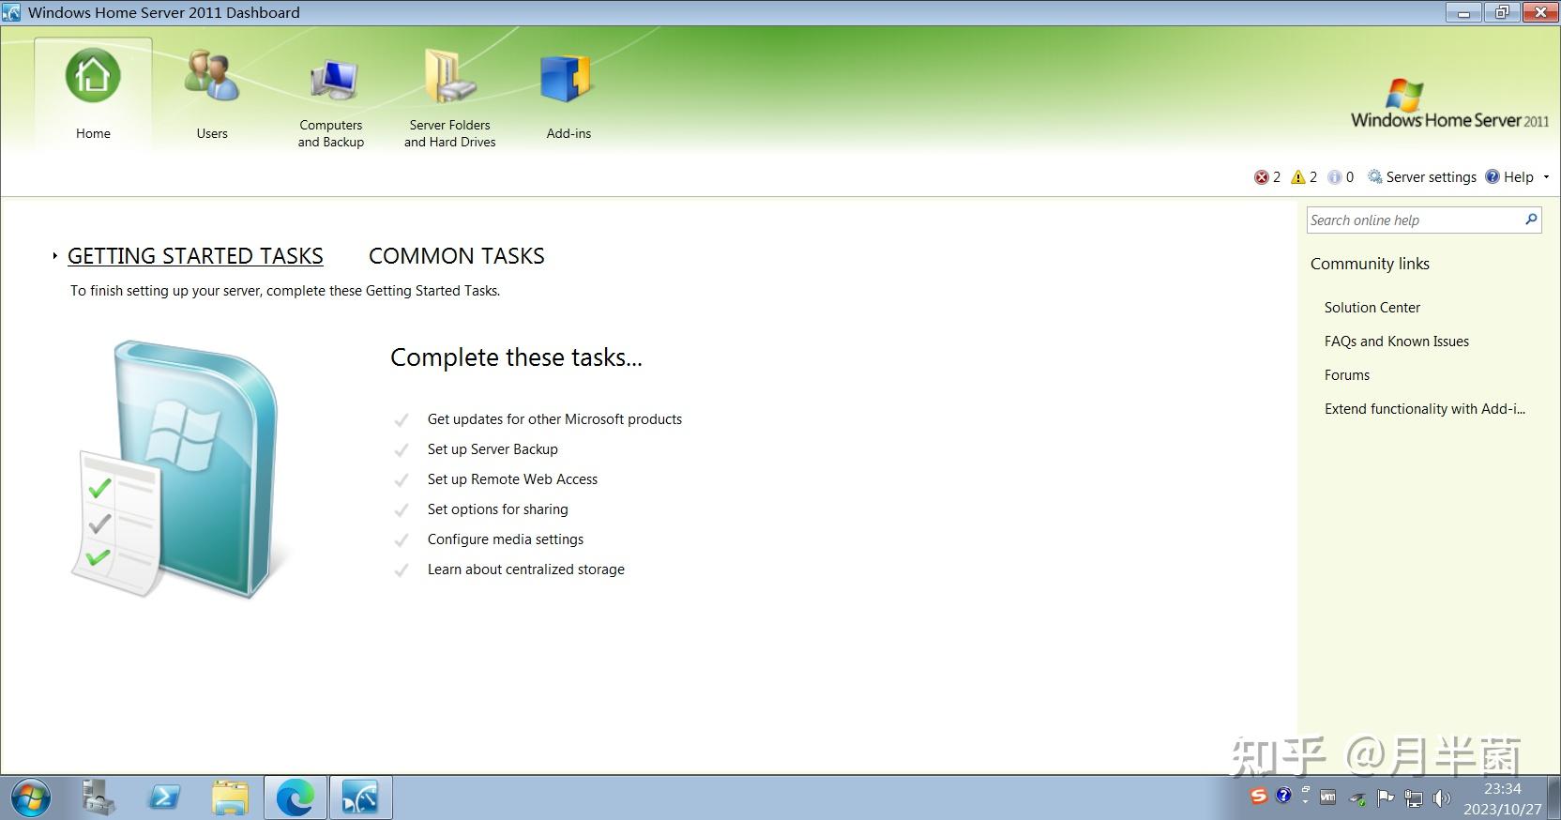Viewport: 1561px width, 820px height.
Task: Open Server Manager from the taskbar
Action: [x=99, y=797]
